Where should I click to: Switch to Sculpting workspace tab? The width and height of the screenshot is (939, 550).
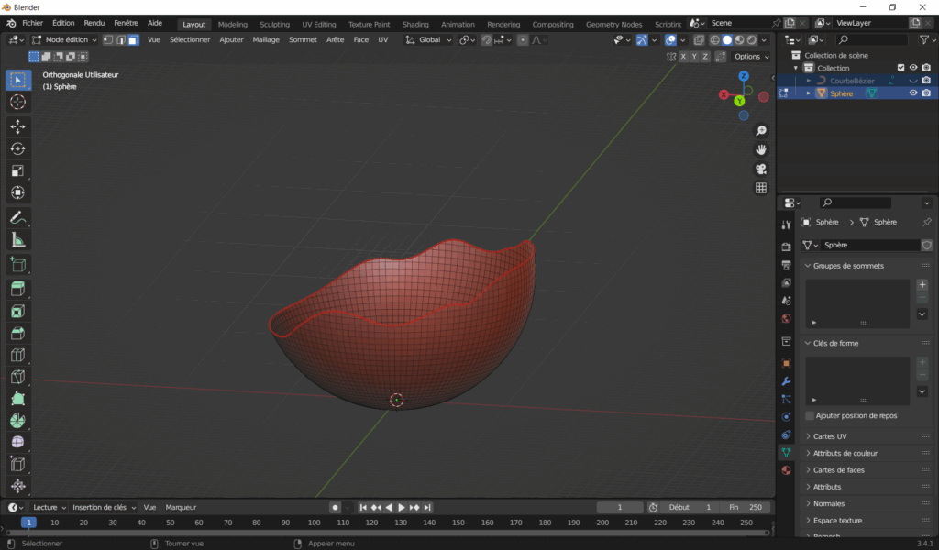pos(274,24)
